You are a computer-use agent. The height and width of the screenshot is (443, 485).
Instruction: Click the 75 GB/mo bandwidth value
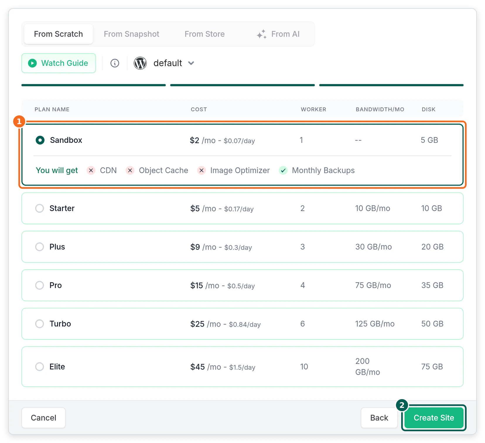(373, 285)
